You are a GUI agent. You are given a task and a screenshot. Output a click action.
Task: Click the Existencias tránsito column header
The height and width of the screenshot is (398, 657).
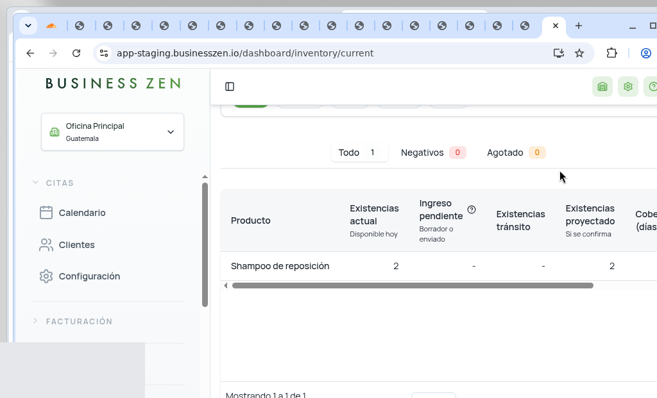click(x=521, y=220)
